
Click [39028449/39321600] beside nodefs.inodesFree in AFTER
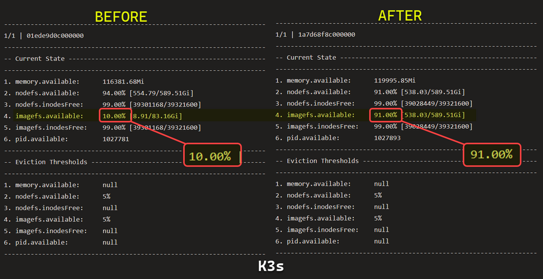pyautogui.click(x=437, y=103)
